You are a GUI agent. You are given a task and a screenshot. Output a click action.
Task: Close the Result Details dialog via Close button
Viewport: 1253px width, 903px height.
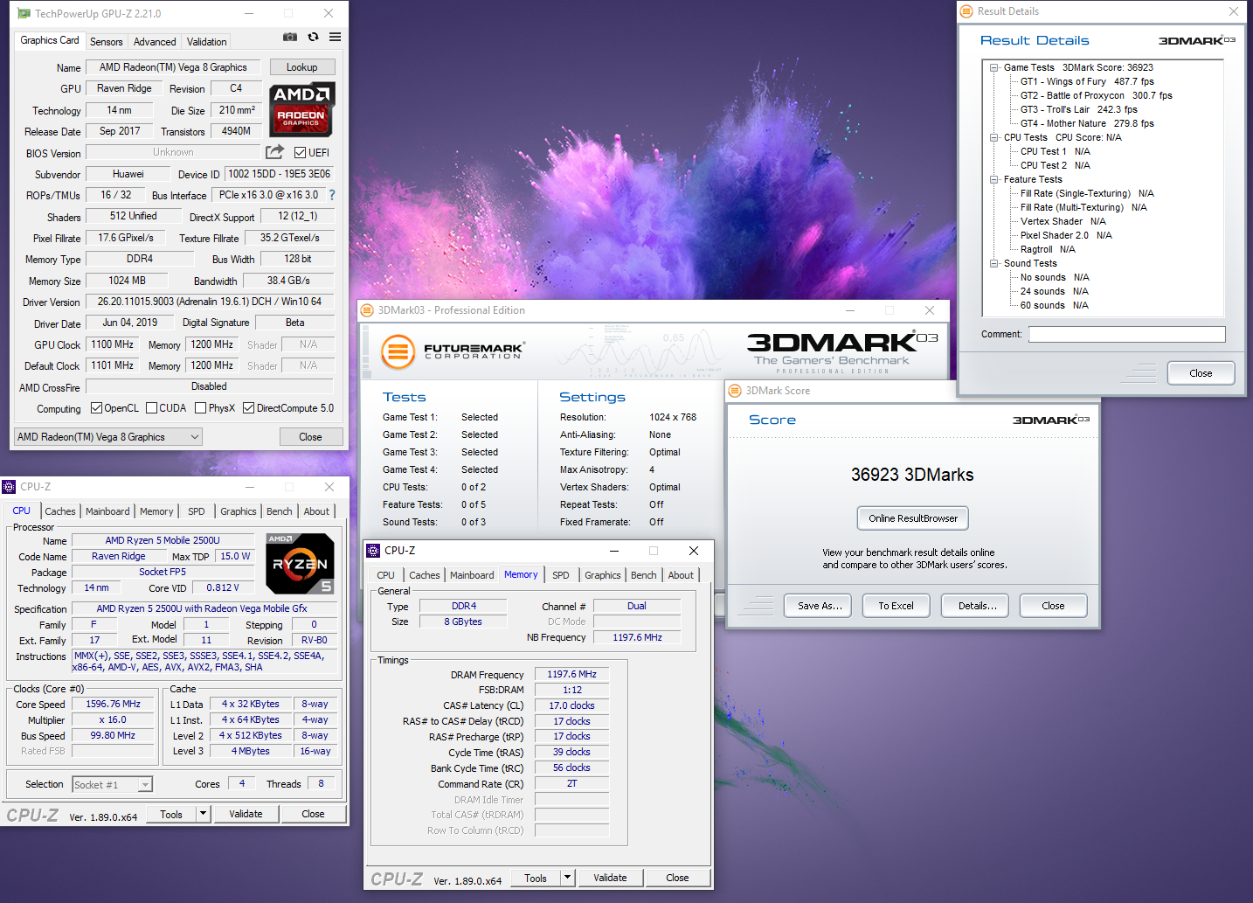1201,373
